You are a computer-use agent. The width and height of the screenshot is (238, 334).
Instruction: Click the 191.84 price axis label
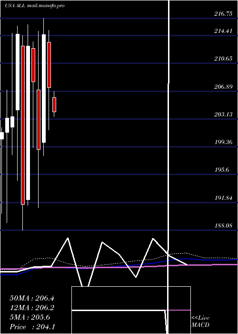(223, 198)
